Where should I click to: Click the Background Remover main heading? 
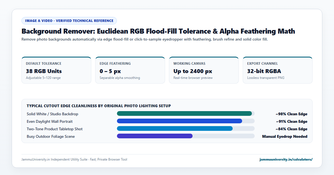coord(158,31)
